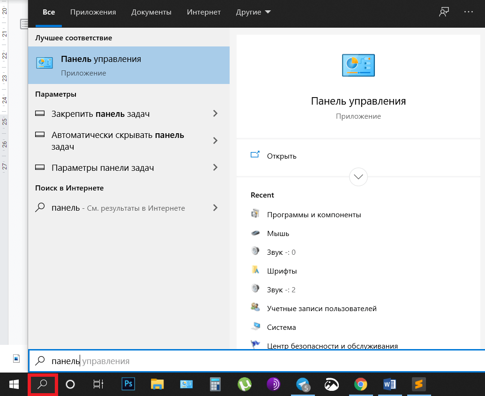Click the search magnifier icon on taskbar
The image size is (485, 396).
pyautogui.click(x=43, y=384)
